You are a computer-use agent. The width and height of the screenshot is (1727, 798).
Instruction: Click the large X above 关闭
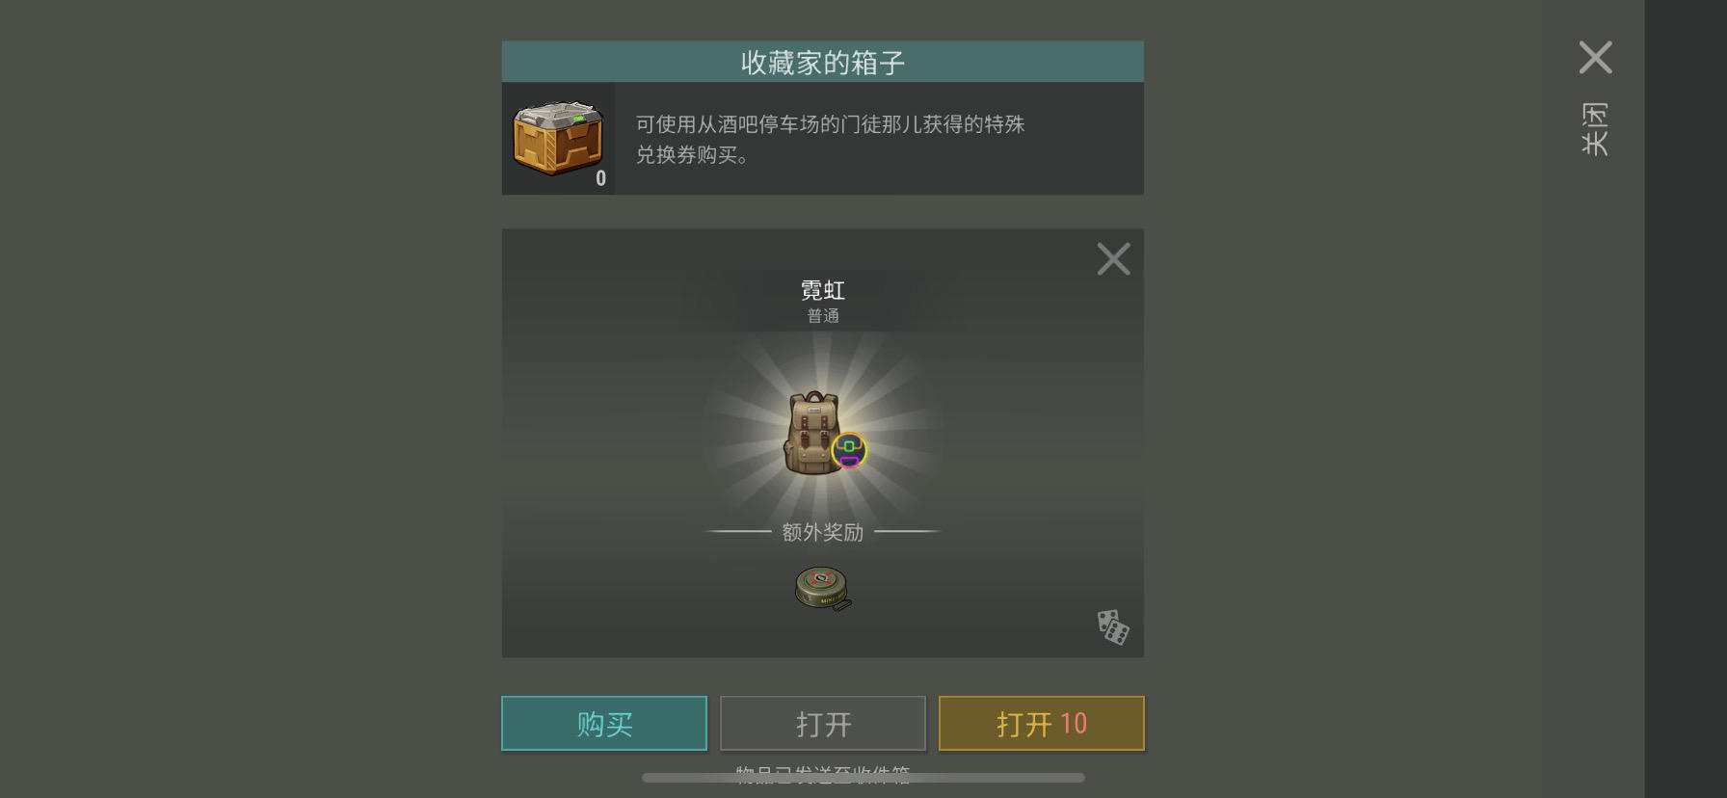tap(1595, 57)
